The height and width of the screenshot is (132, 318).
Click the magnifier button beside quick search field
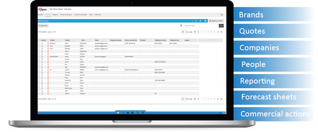pos(221,26)
